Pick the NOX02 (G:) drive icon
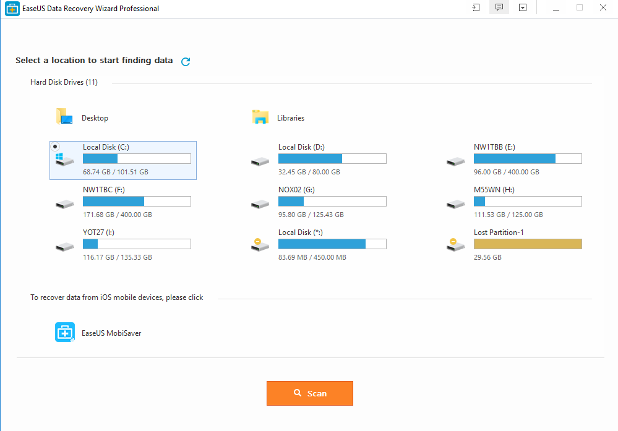Viewport: 618px width, 431px height. tap(260, 203)
